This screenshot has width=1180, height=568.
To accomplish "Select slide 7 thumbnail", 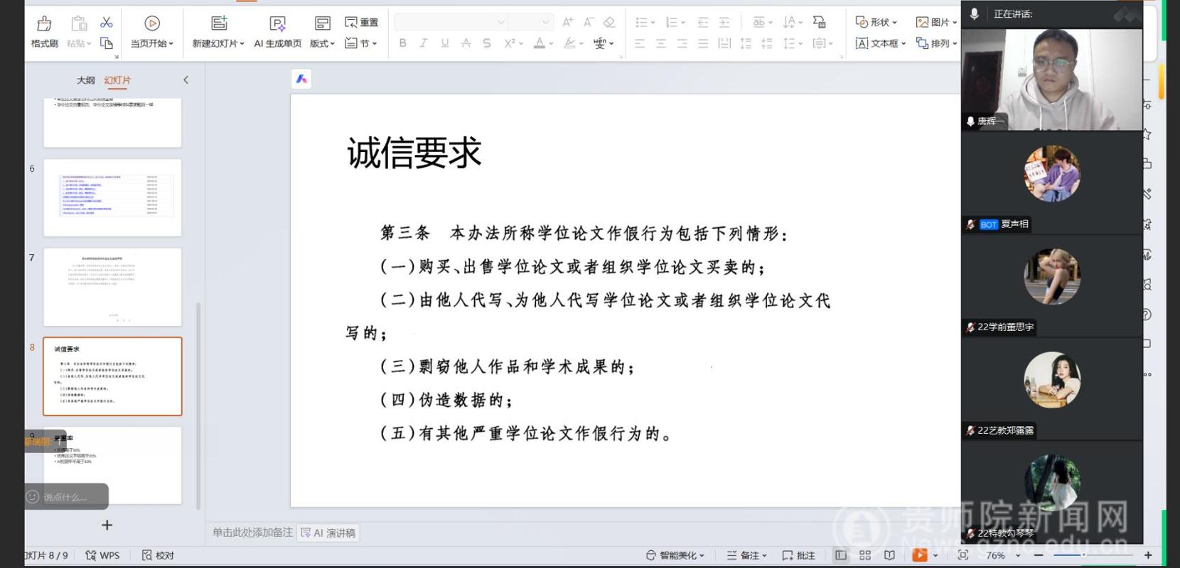I will coord(112,287).
